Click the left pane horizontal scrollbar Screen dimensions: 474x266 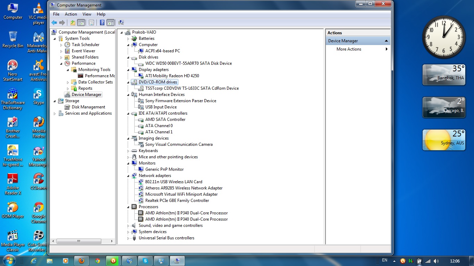[79, 241]
